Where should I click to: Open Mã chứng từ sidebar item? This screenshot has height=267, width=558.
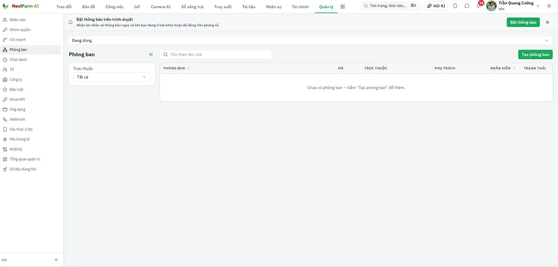pyautogui.click(x=30, y=139)
